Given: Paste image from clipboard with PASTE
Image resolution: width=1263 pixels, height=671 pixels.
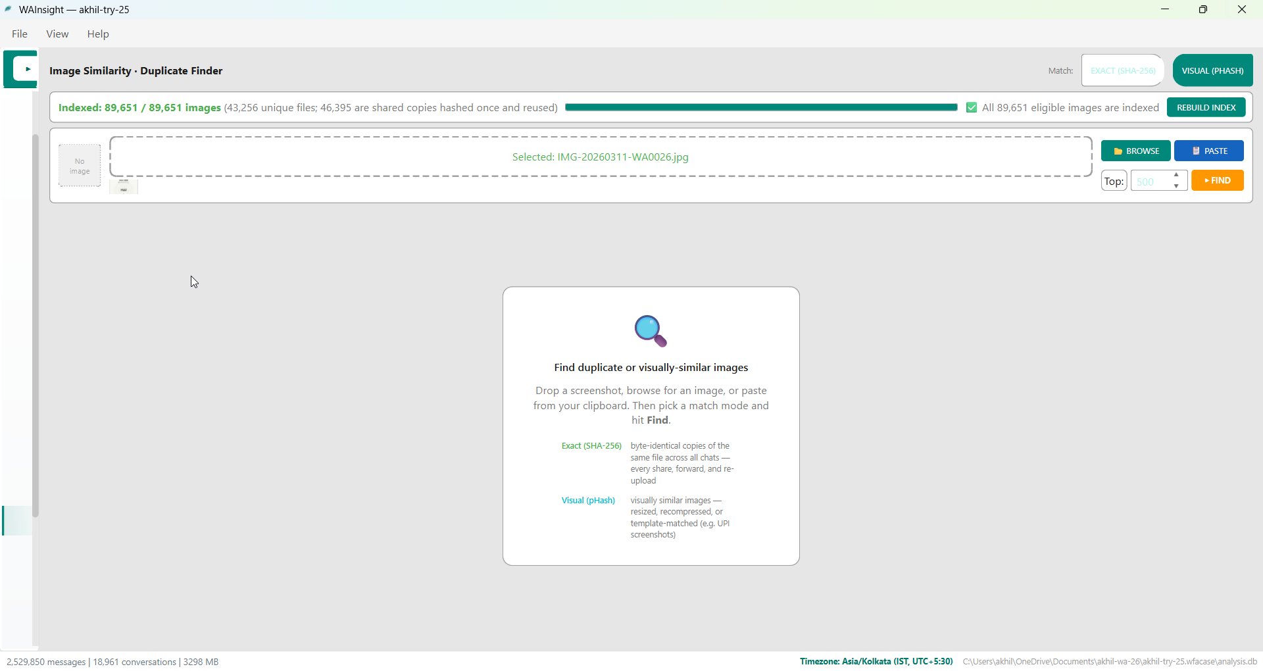Looking at the screenshot, I should pyautogui.click(x=1209, y=151).
